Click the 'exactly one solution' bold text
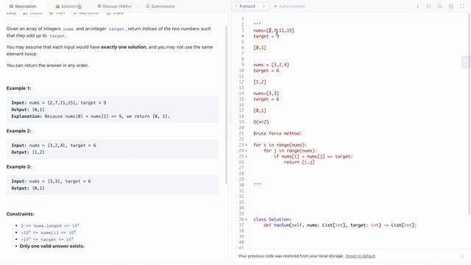This screenshot has width=471, height=265. tap(124, 47)
